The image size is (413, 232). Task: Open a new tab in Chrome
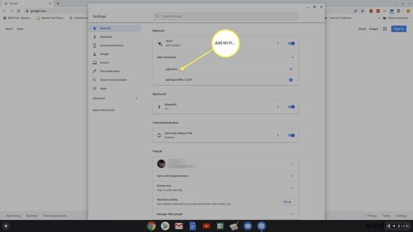pos(58,3)
